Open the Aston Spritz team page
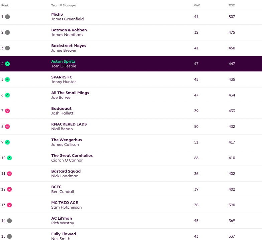The width and height of the screenshot is (262, 246). 63,61
